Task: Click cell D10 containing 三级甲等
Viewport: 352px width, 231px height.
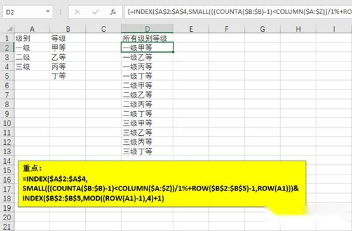Action: 147,123
